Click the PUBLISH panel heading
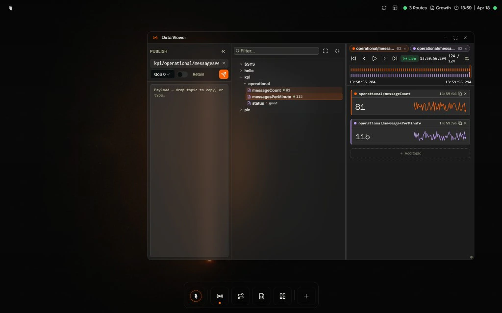This screenshot has height=313, width=502. coord(158,51)
